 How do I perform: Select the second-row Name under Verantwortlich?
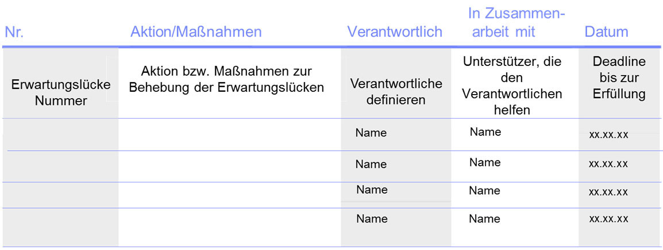point(371,164)
